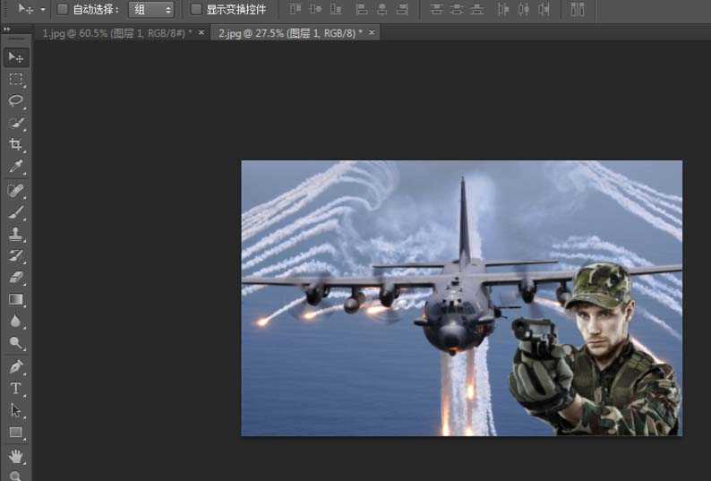Open the 组 auto-select dropdown
Viewport: 711px width, 481px height.
[151, 10]
